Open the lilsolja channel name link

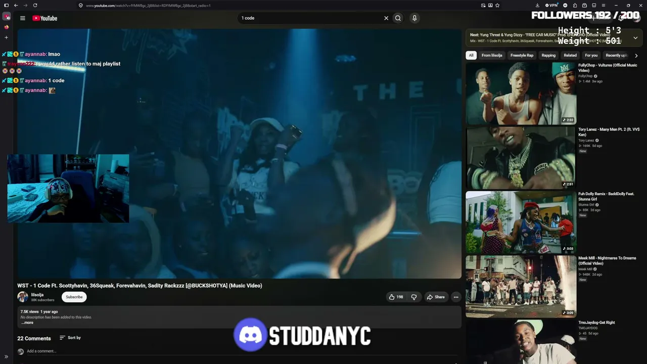[37, 295]
